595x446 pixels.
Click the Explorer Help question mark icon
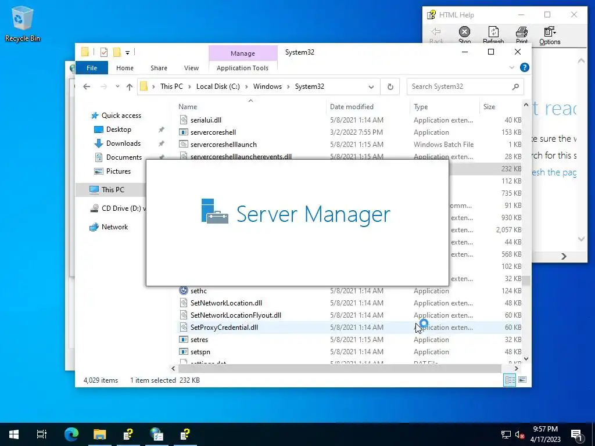click(525, 67)
